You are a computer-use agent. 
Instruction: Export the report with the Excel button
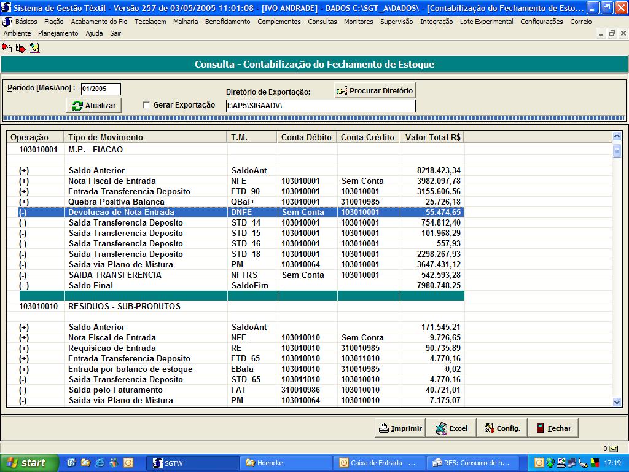point(451,428)
